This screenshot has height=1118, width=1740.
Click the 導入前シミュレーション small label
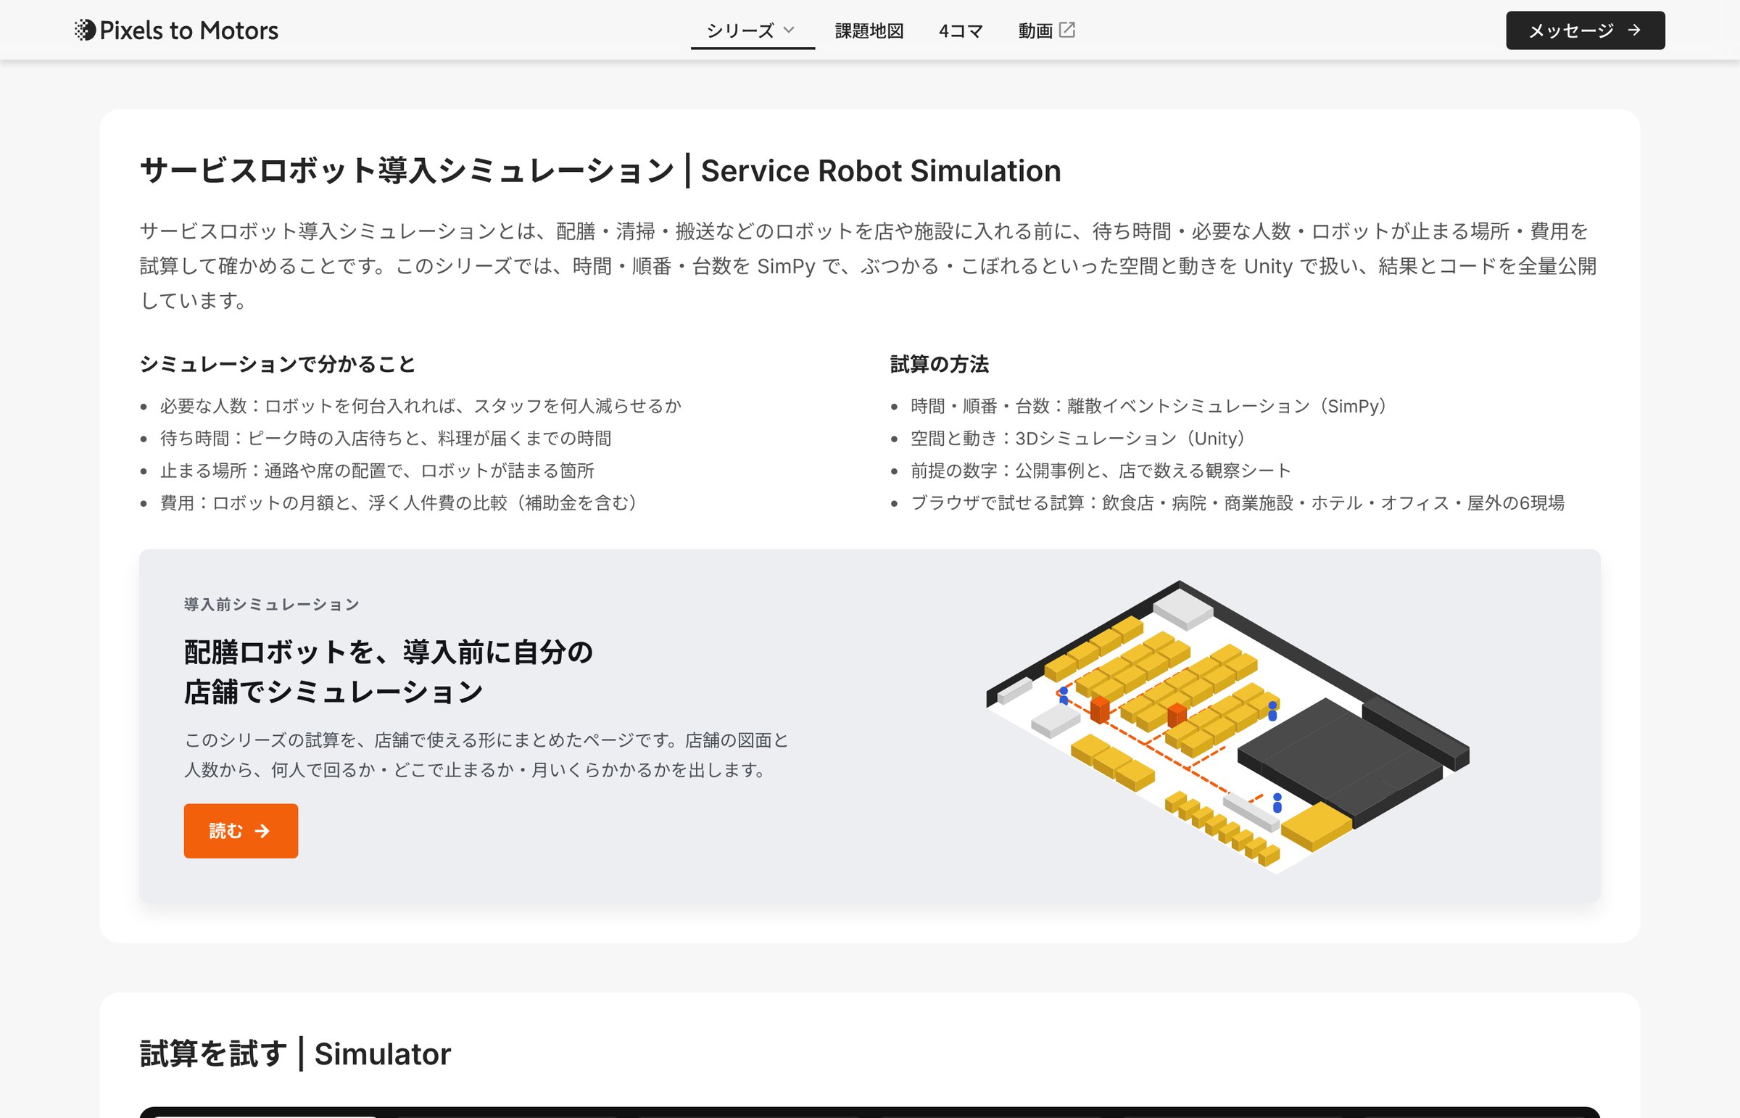pyautogui.click(x=271, y=604)
